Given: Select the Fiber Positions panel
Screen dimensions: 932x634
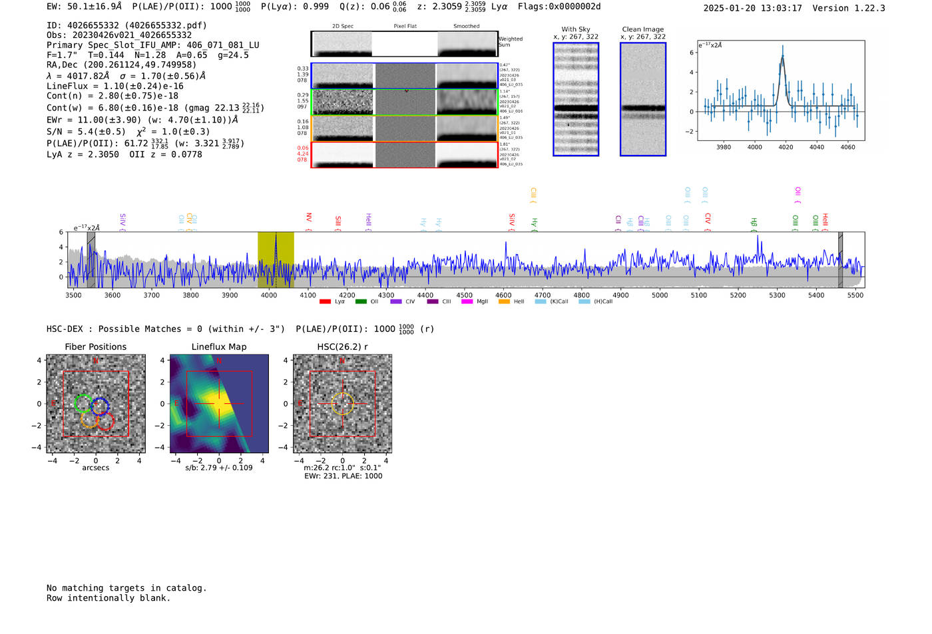Looking at the screenshot, I should [x=96, y=404].
